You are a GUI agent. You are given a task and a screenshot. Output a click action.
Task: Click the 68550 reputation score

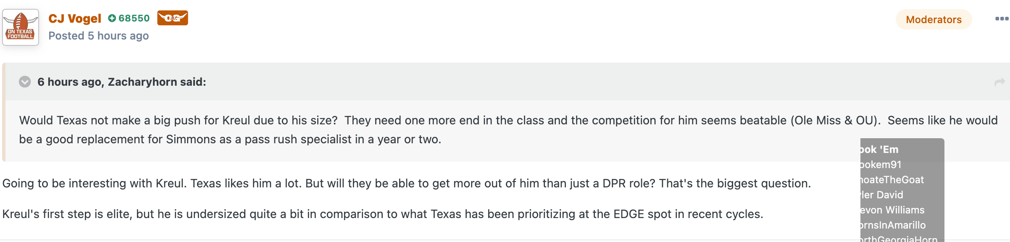(x=134, y=18)
